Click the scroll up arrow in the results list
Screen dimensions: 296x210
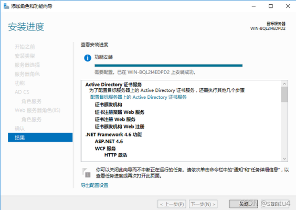coord(284,83)
